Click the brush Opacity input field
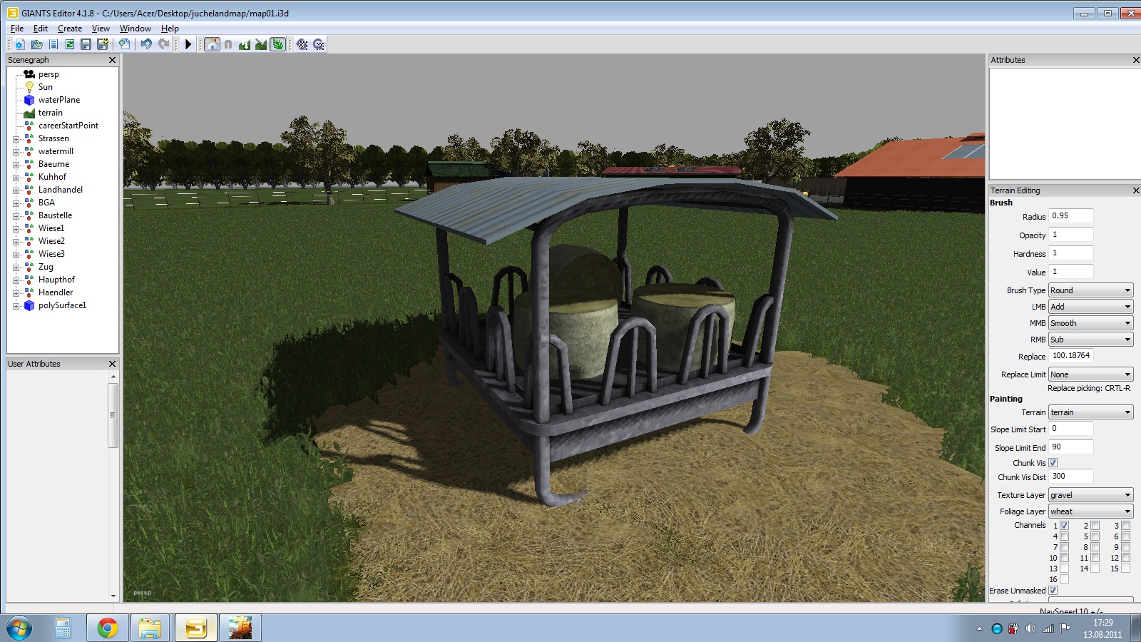 click(1070, 235)
